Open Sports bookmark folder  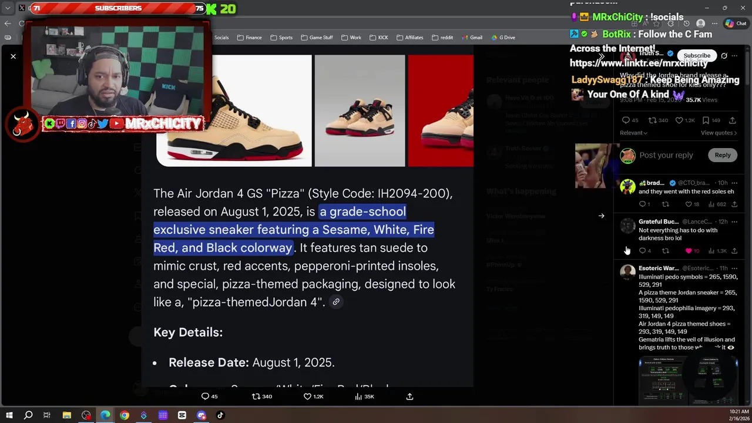tap(281, 38)
